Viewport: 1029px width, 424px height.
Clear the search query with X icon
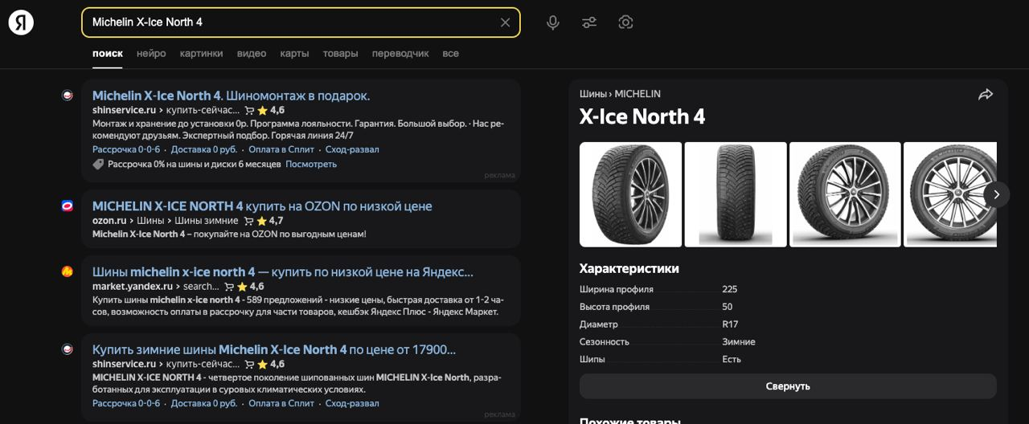pos(505,22)
